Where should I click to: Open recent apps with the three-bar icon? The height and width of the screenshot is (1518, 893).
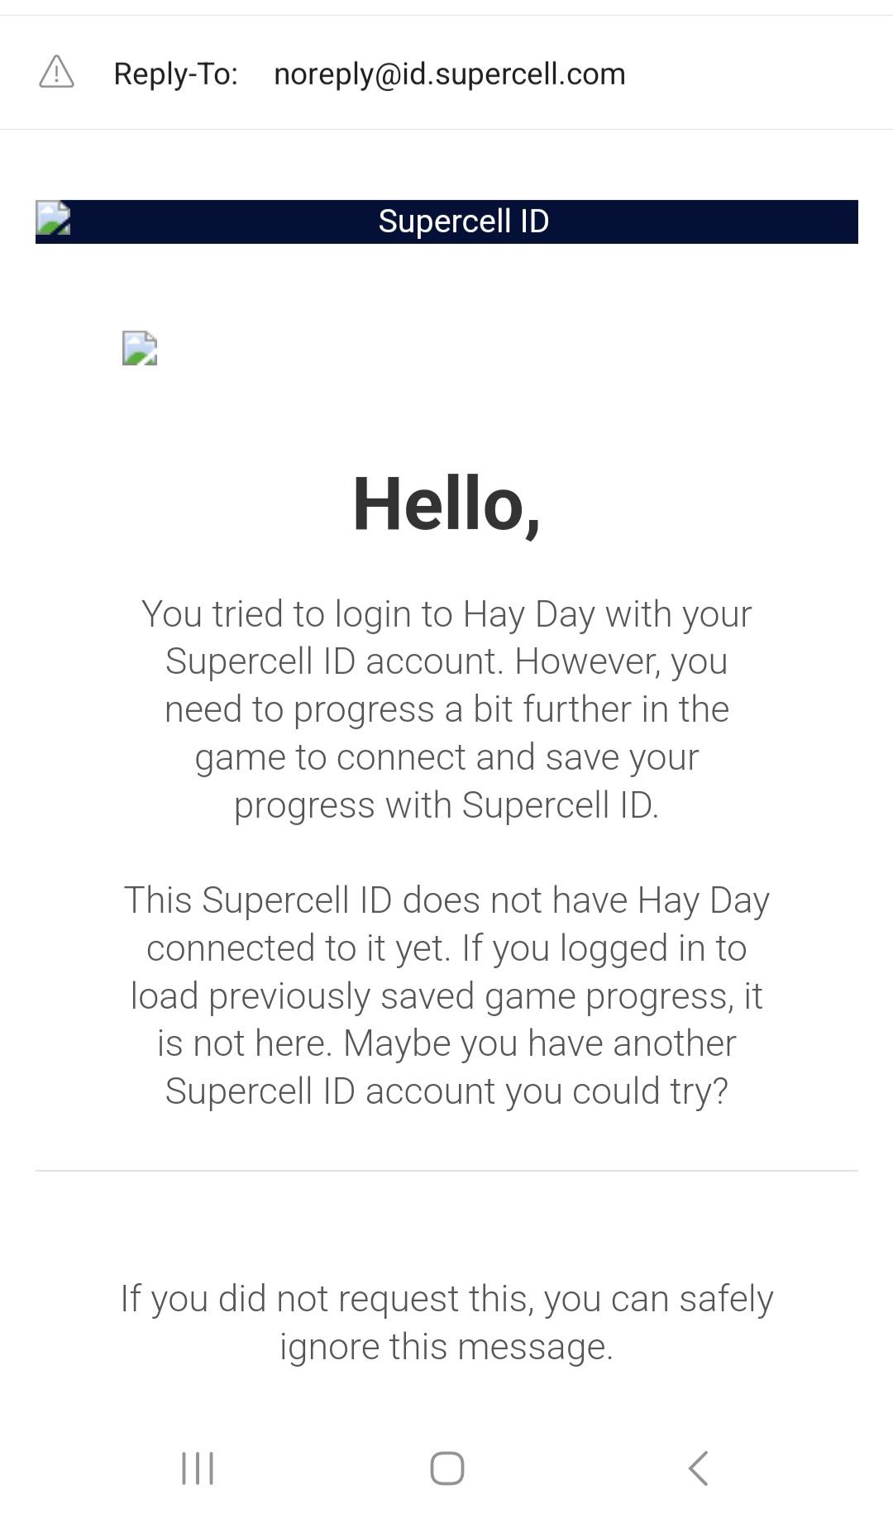pos(198,1468)
